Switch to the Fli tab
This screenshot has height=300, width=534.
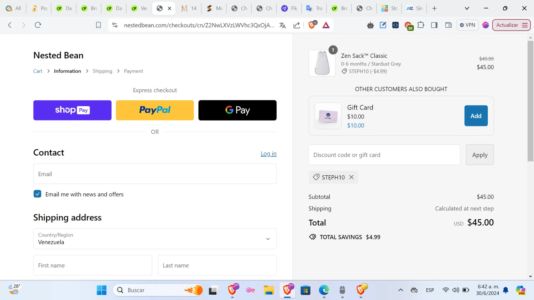pos(289,8)
